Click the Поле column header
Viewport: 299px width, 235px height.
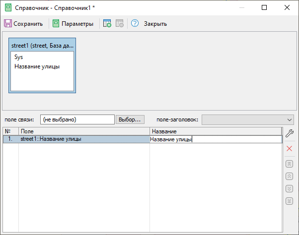(84, 131)
